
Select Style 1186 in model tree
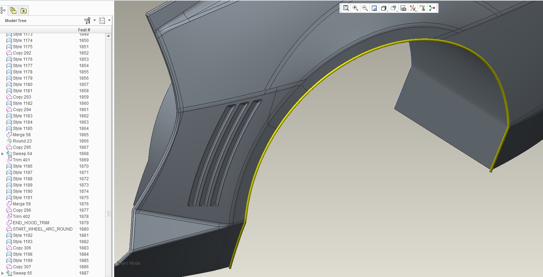tap(23, 166)
